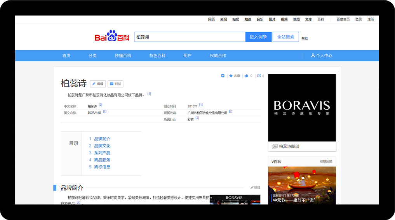This screenshot has height=220, width=395.
Task: Open the 特色百科 navigation menu
Action: 157,55
